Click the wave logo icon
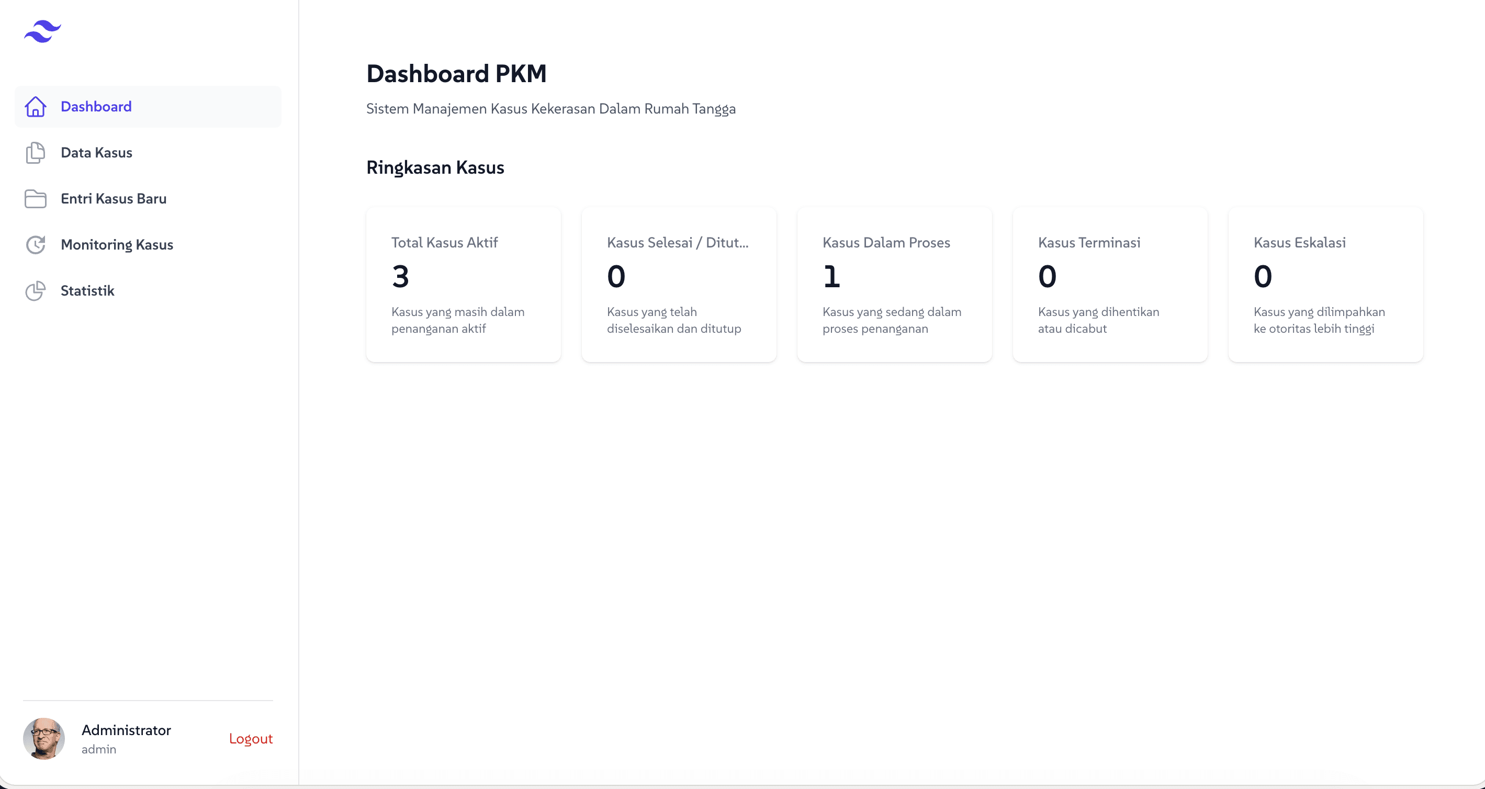This screenshot has width=1485, height=789. [x=43, y=31]
